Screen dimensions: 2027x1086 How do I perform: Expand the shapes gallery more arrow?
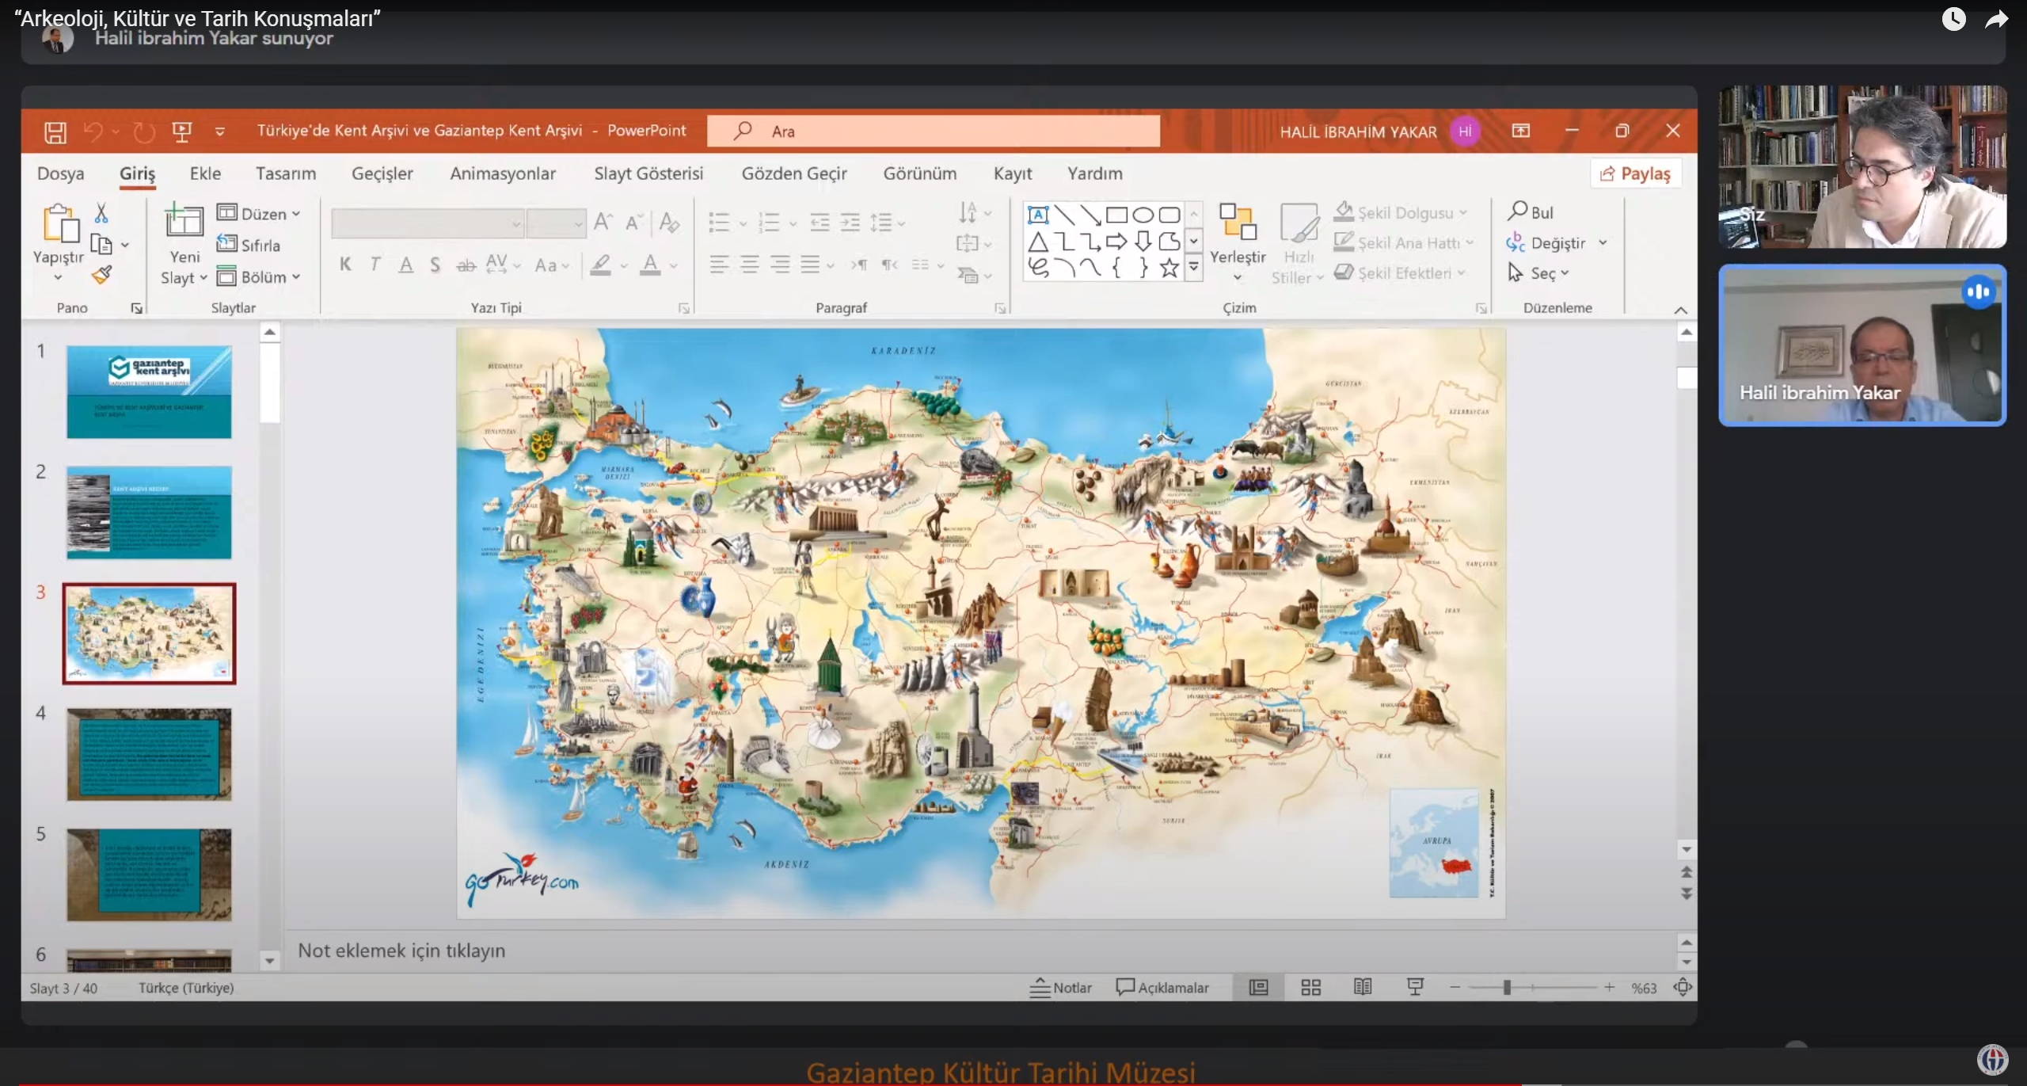point(1193,269)
